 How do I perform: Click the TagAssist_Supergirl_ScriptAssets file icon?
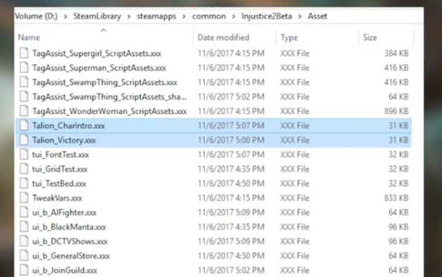coord(24,54)
